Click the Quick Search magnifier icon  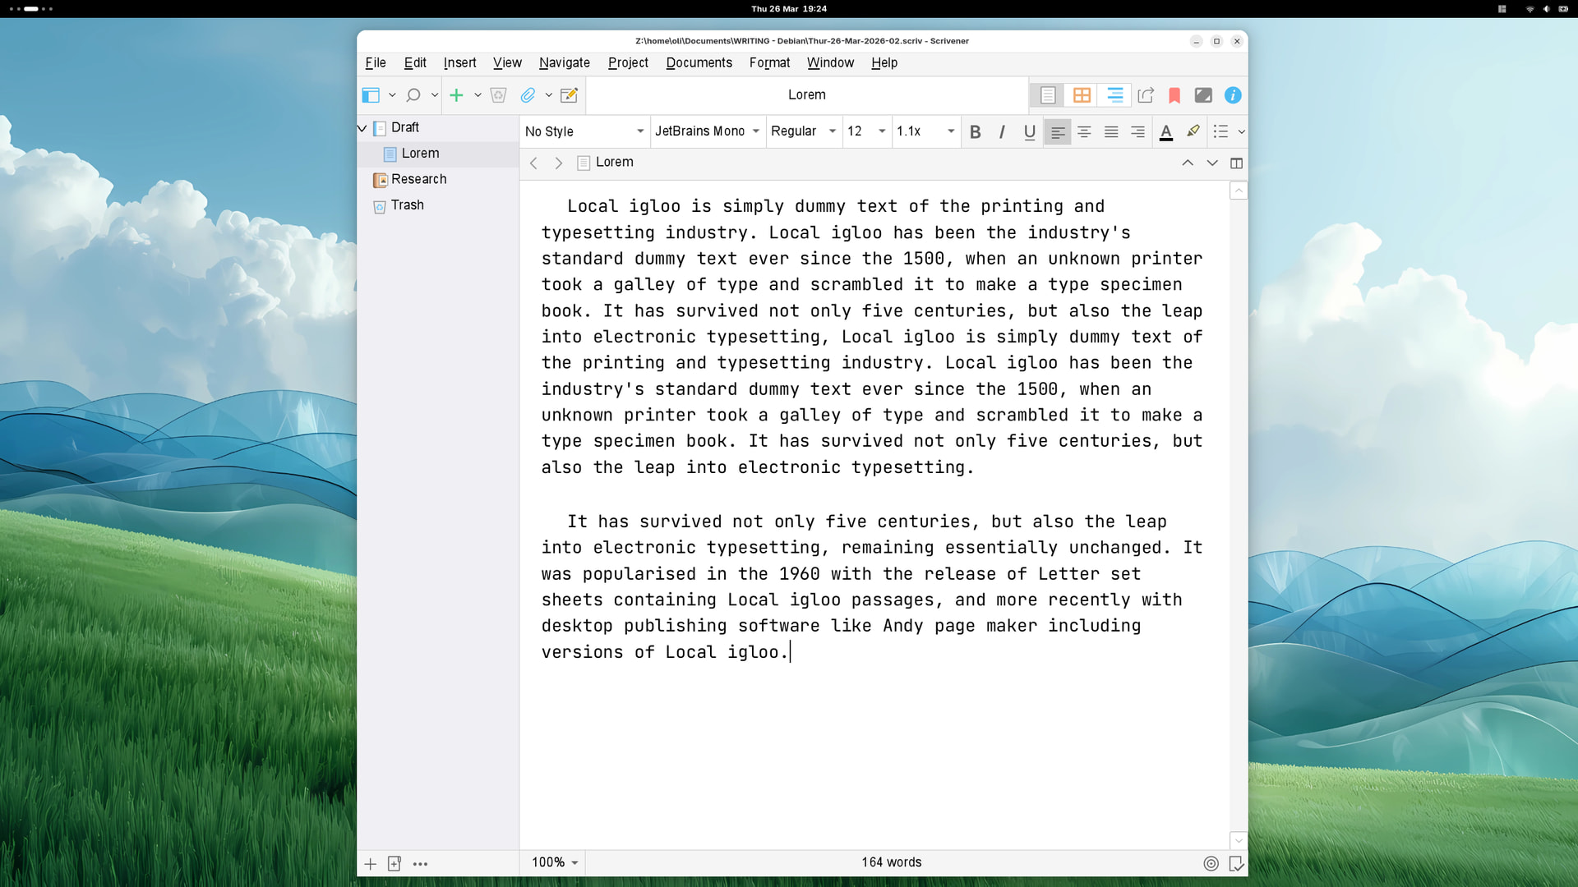[413, 95]
